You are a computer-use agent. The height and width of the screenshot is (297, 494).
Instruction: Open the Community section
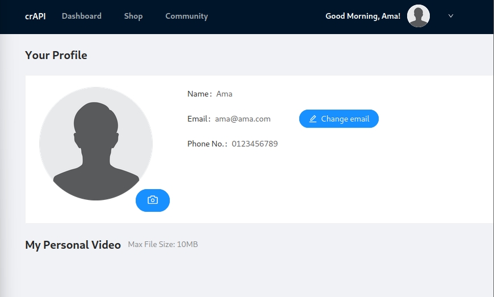(x=186, y=16)
